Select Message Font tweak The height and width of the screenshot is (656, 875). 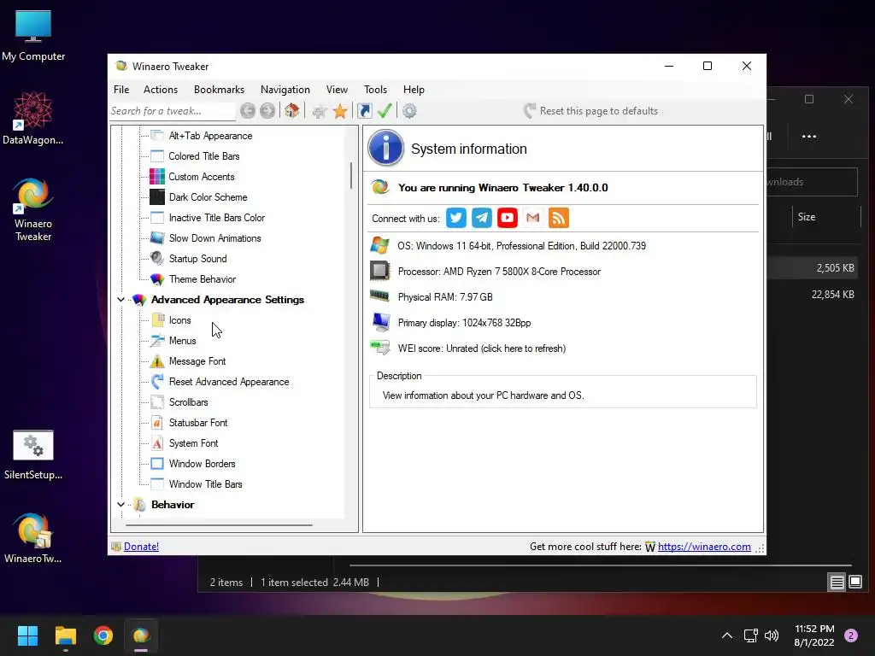pyautogui.click(x=197, y=361)
